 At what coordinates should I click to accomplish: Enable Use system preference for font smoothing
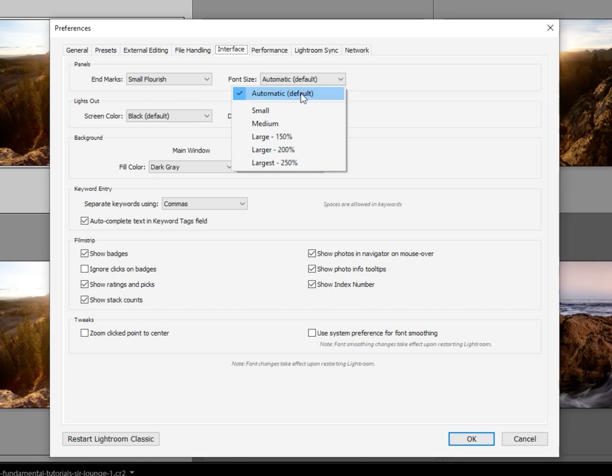pyautogui.click(x=312, y=332)
